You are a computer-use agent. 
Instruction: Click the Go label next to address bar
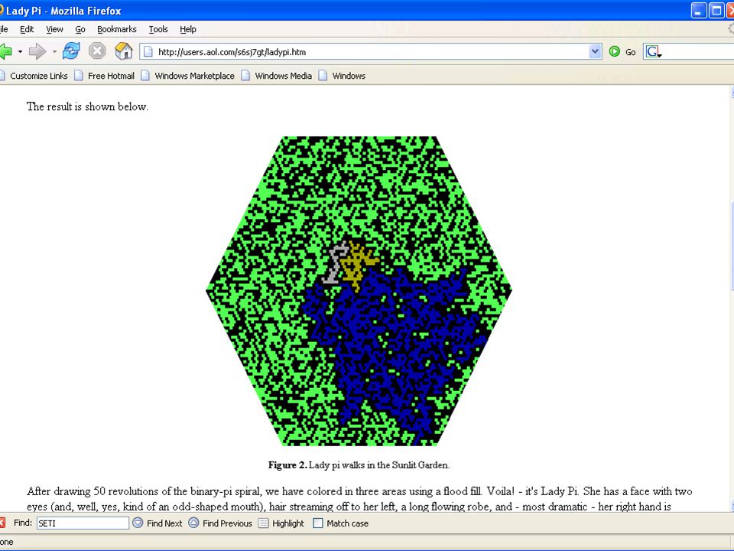[x=631, y=52]
